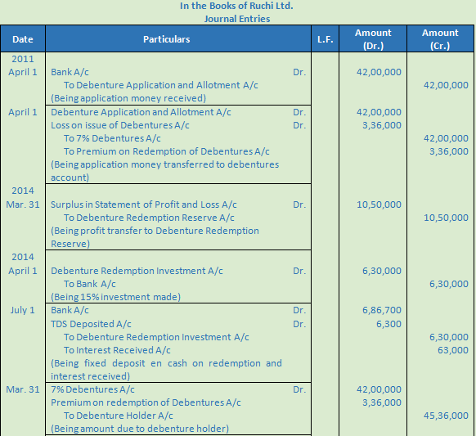Image resolution: width=476 pixels, height=436 pixels.
Task: Click the 'Particulars' column header
Action: tap(178, 39)
